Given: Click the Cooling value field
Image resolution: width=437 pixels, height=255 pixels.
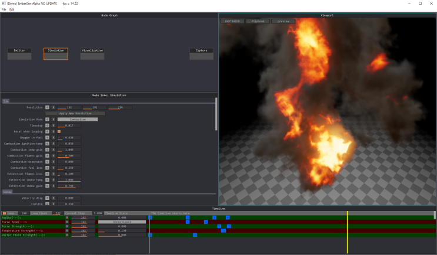Looking at the screenshot, I should point(69,204).
